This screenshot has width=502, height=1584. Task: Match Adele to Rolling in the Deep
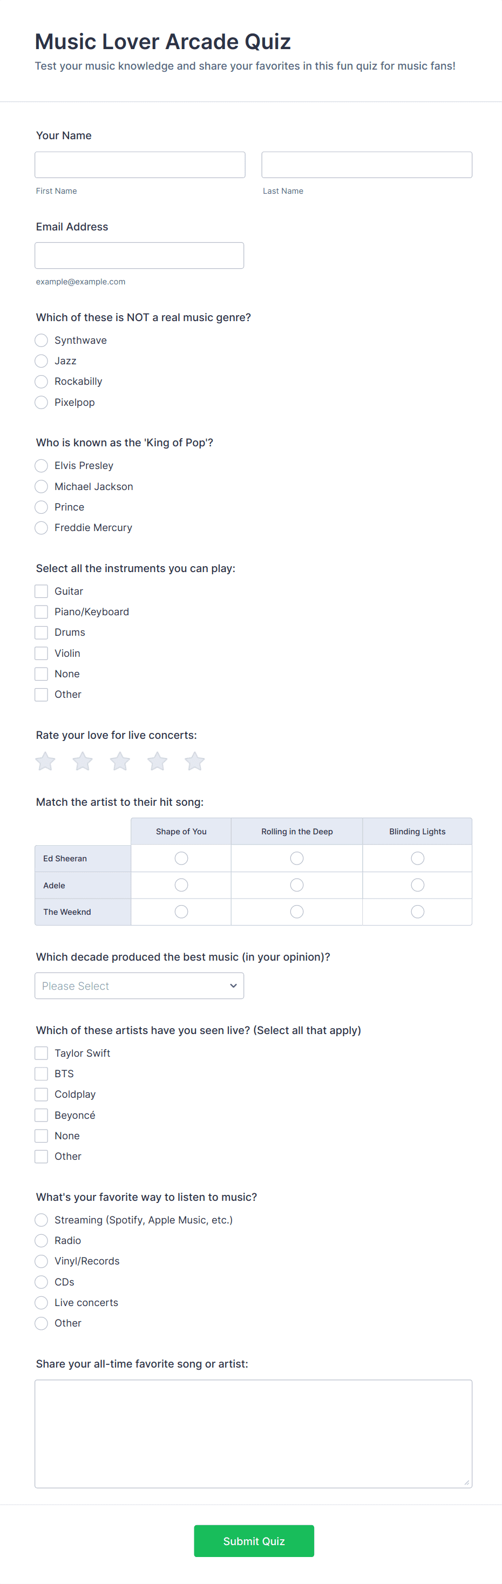point(296,885)
